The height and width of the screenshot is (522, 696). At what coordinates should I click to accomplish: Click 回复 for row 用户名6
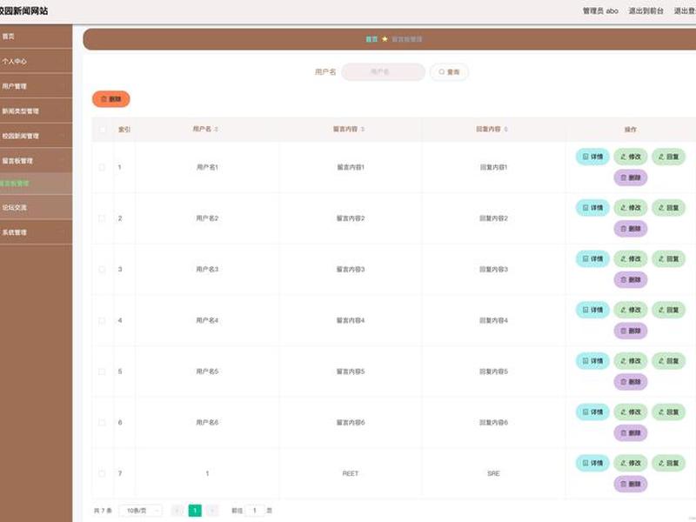(x=668, y=412)
